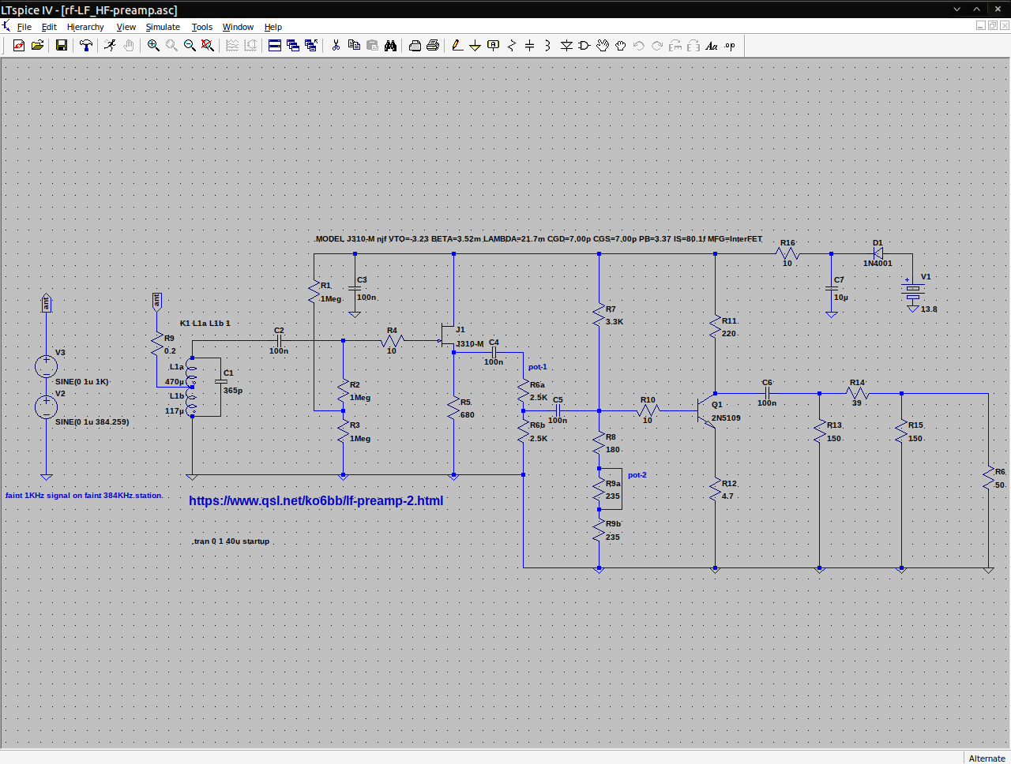Select the J310-M JFET label

pos(470,343)
